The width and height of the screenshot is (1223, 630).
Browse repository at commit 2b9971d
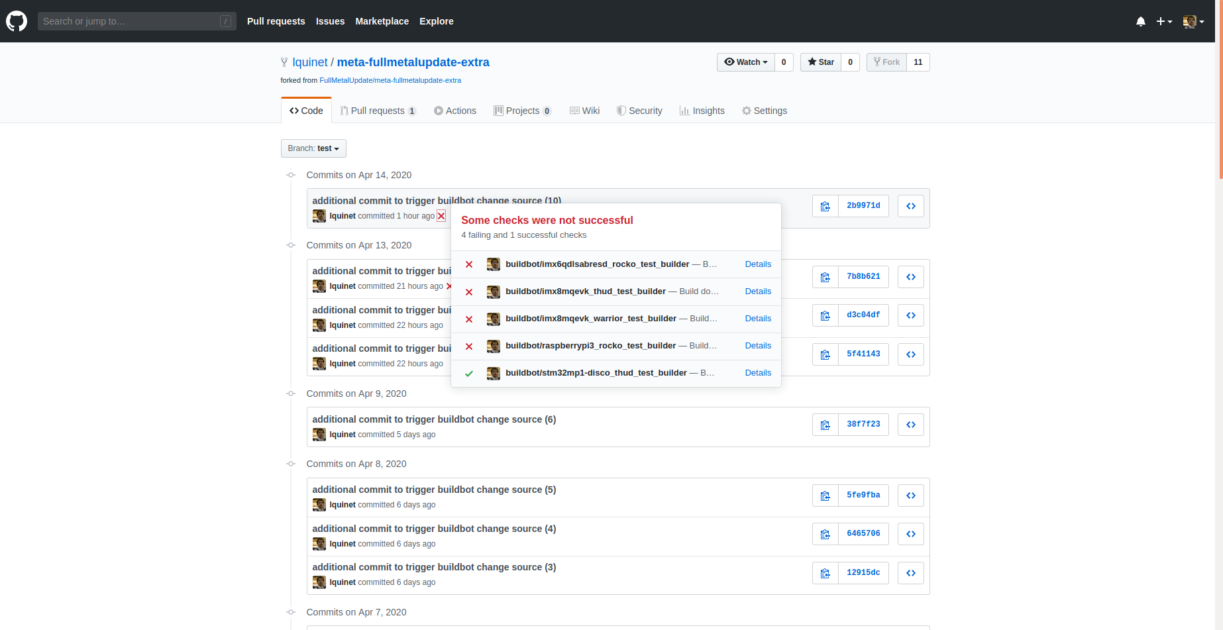[911, 206]
